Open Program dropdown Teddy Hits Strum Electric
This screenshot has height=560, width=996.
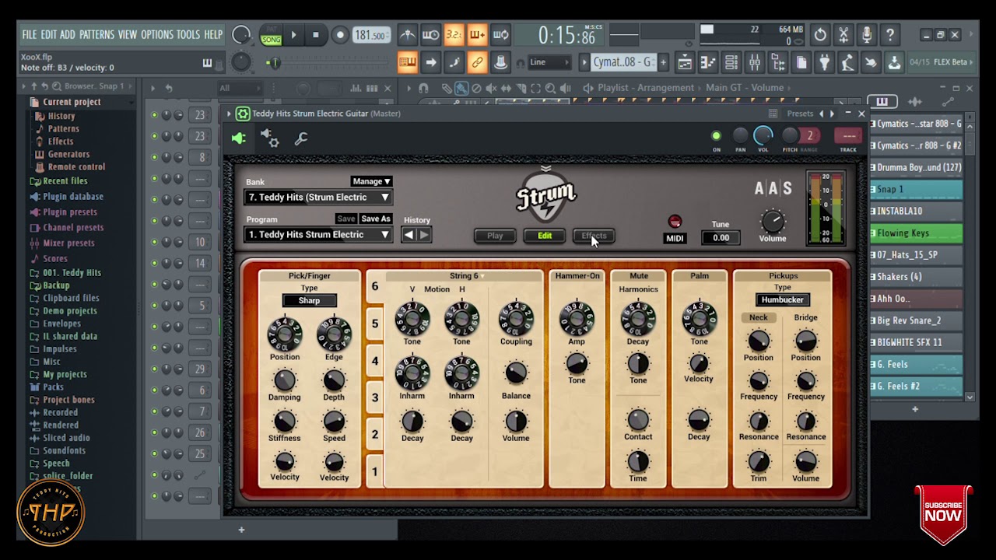317,234
